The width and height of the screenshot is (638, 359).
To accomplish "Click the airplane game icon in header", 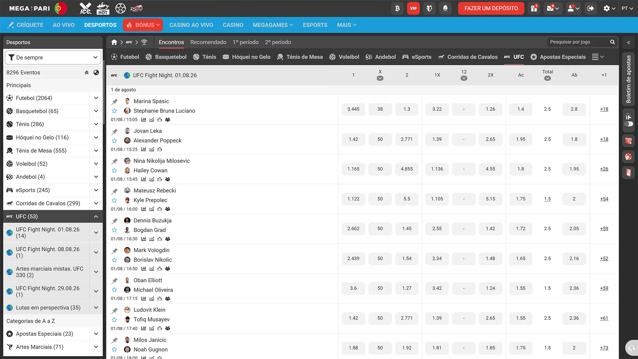I will click(x=136, y=8).
